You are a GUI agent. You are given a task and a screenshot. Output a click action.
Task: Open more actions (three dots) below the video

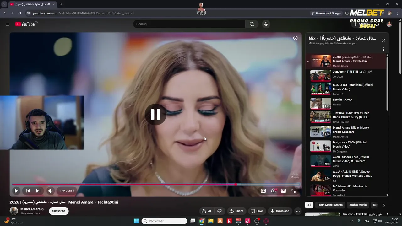point(298,211)
